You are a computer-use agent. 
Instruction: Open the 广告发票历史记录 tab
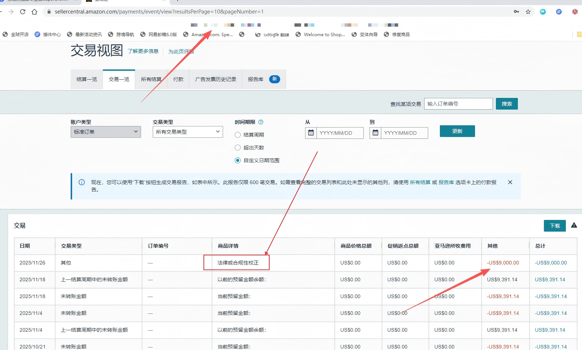coord(215,79)
